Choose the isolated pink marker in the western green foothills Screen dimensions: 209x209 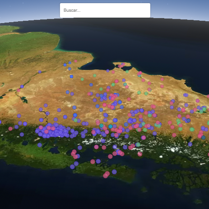[10, 129]
